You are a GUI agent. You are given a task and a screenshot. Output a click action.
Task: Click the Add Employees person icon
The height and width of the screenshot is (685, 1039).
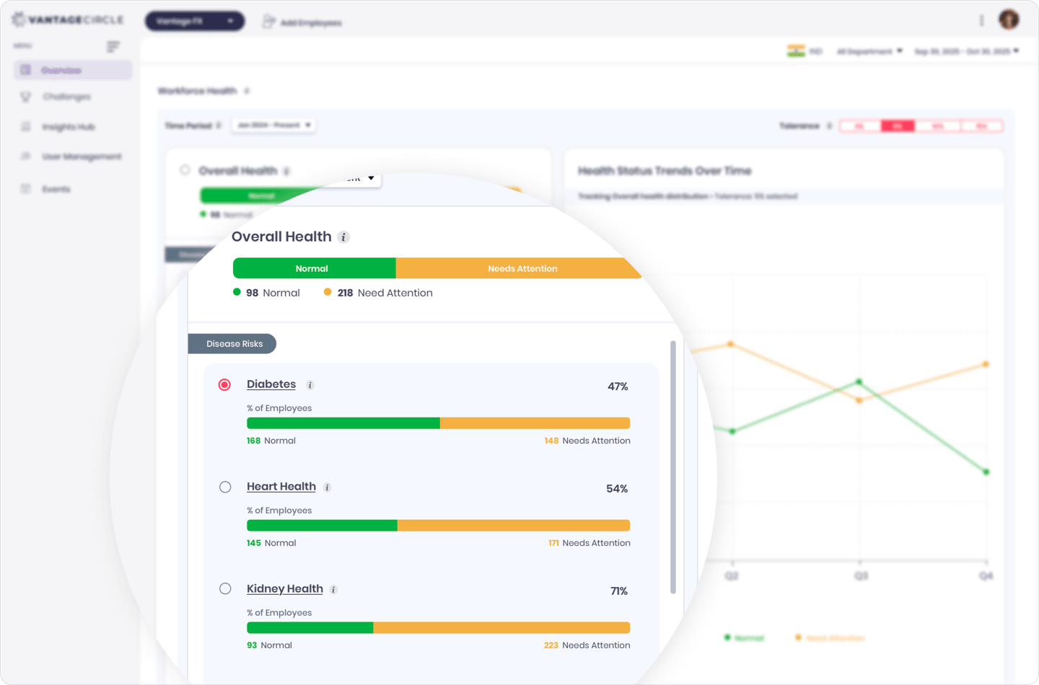(268, 22)
